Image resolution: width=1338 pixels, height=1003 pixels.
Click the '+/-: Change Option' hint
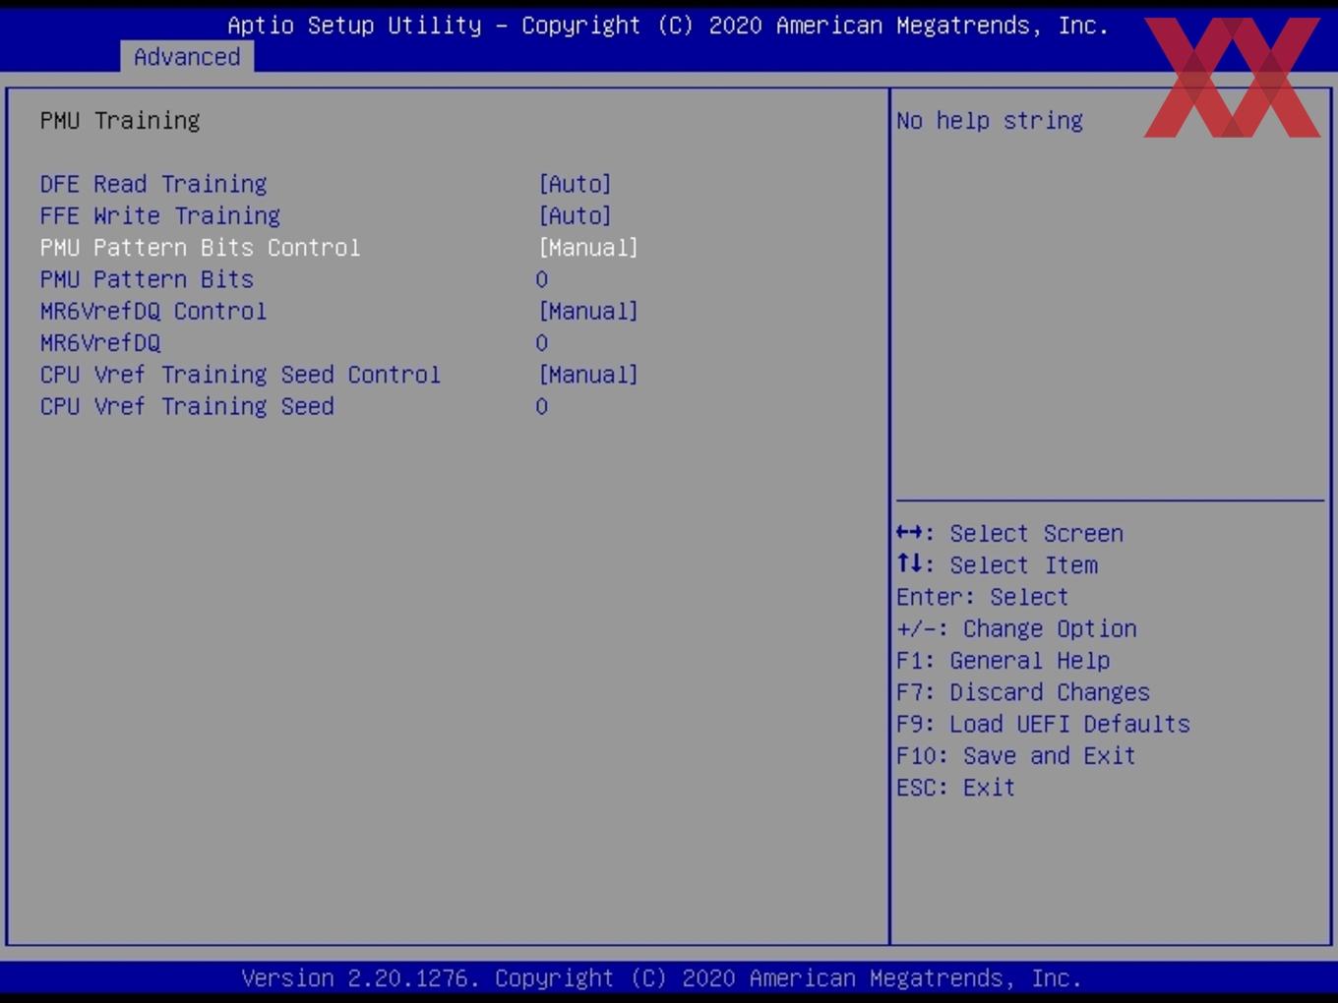click(1016, 628)
